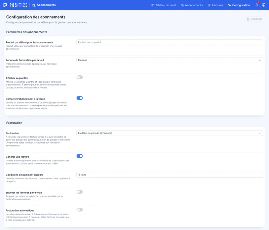Click the Enregistrer button
The height and width of the screenshot is (230, 269).
255,19
